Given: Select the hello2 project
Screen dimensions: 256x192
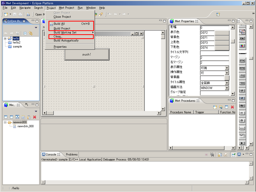Looking at the screenshot, I should (x=16, y=42).
